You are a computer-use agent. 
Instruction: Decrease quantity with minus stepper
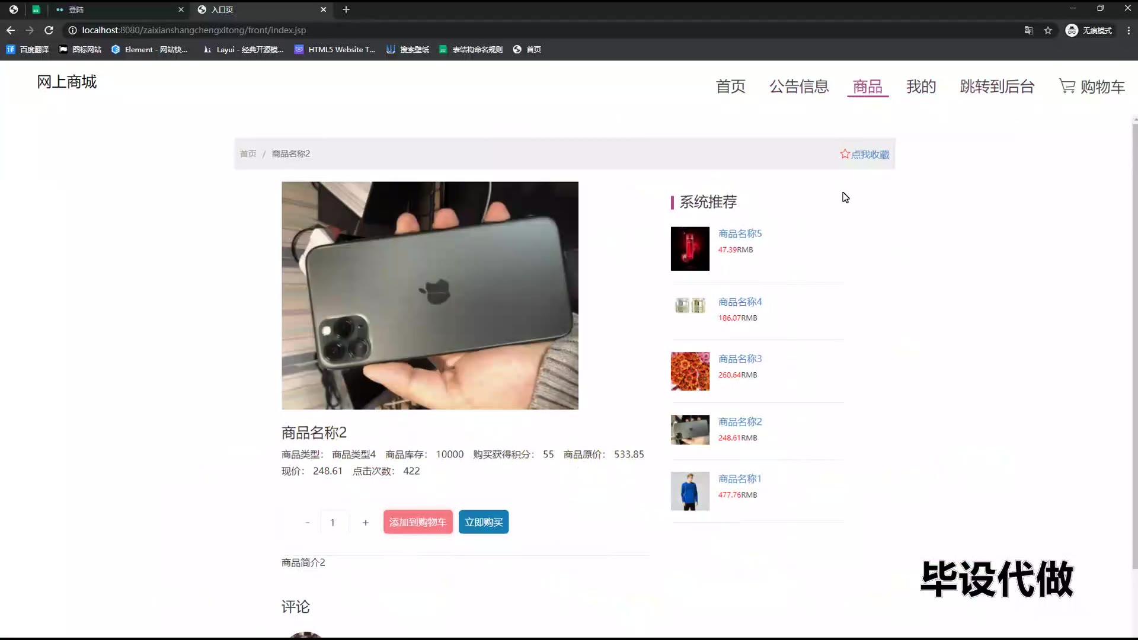(307, 523)
